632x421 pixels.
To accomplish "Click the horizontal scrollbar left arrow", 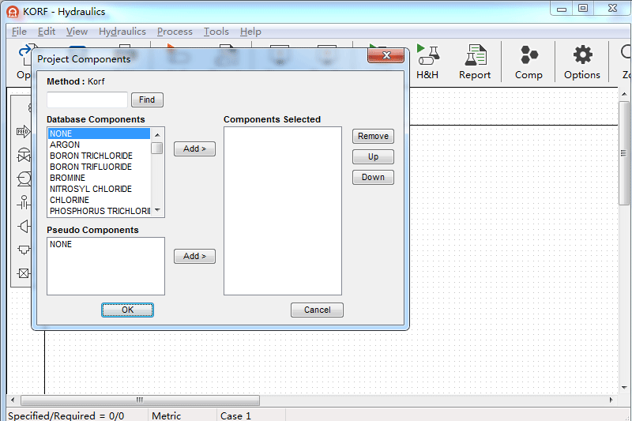I will point(13,400).
